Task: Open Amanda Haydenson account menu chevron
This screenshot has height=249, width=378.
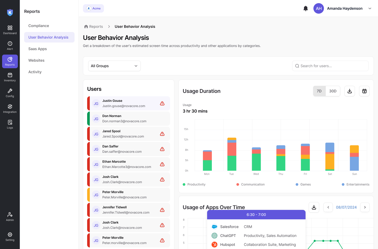Action: pos(370,8)
